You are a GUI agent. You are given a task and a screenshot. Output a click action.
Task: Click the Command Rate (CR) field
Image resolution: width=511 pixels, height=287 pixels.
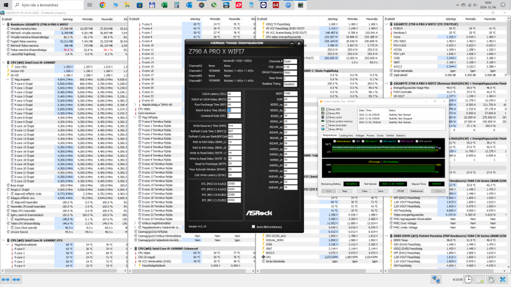point(234,116)
